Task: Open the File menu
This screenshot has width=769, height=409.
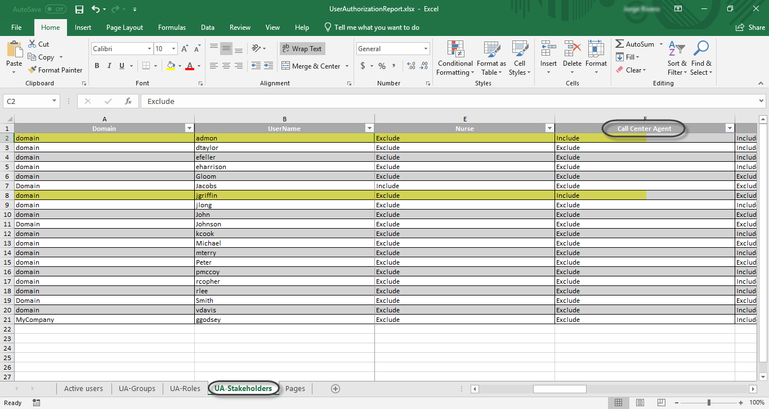Action: point(16,27)
